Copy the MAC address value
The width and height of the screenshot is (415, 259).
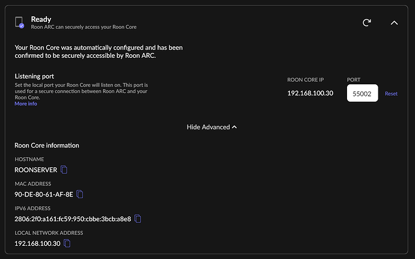coord(79,195)
